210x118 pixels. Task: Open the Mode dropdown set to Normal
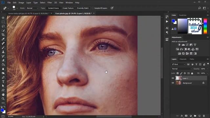(x=32, y=8)
